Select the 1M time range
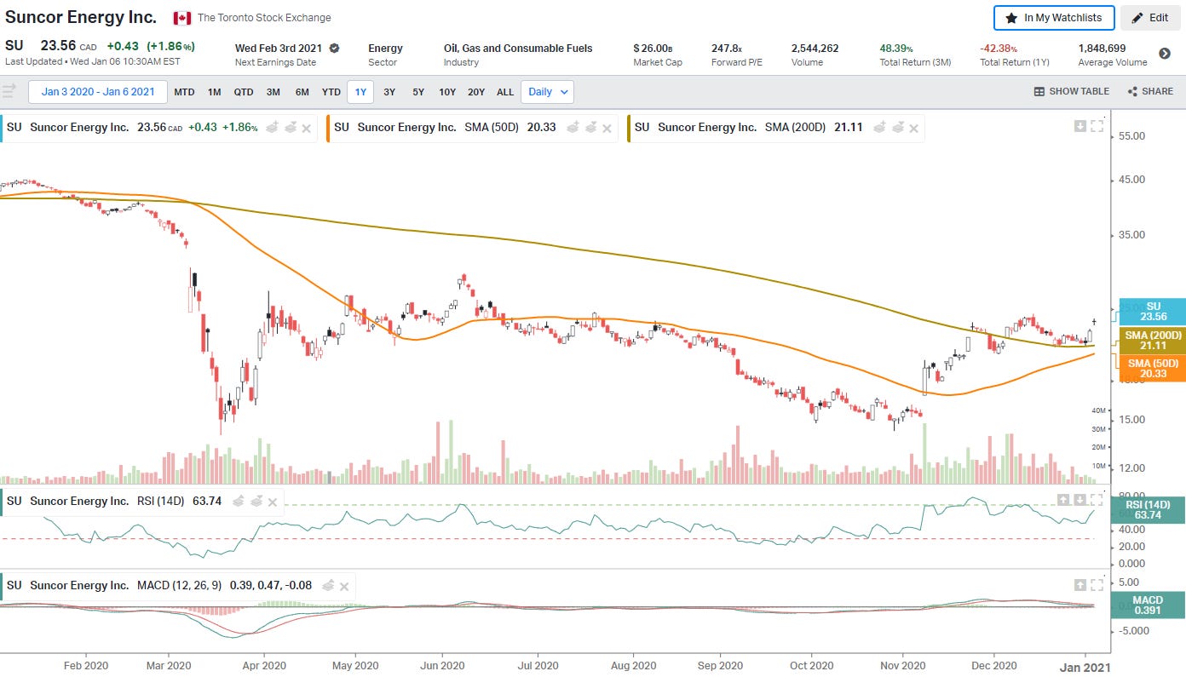 pyautogui.click(x=215, y=92)
